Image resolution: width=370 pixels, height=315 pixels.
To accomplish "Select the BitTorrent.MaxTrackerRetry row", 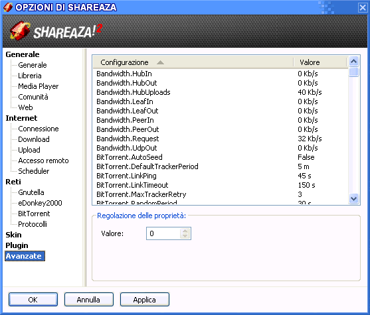I will 221,194.
